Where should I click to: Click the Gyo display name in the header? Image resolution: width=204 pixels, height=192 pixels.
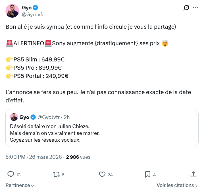tap(26, 7)
